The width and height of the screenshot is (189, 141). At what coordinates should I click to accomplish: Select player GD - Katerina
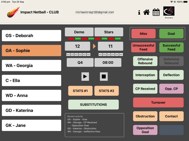[x=31, y=110]
